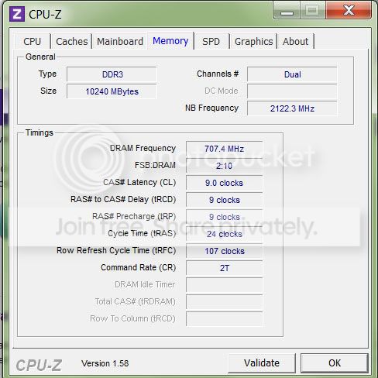This screenshot has height=378, width=378.
Task: Minimize the CPU-Z window
Action: (287, 10)
